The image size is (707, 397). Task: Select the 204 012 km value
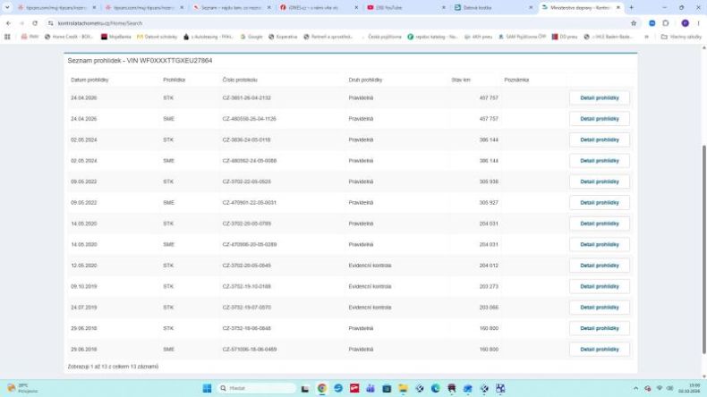tap(489, 266)
